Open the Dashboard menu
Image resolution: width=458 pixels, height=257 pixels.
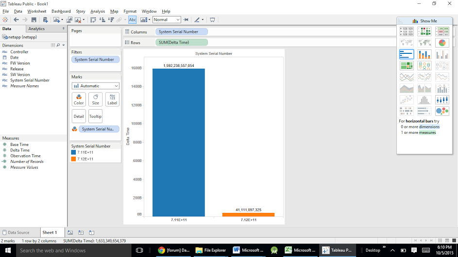point(61,11)
